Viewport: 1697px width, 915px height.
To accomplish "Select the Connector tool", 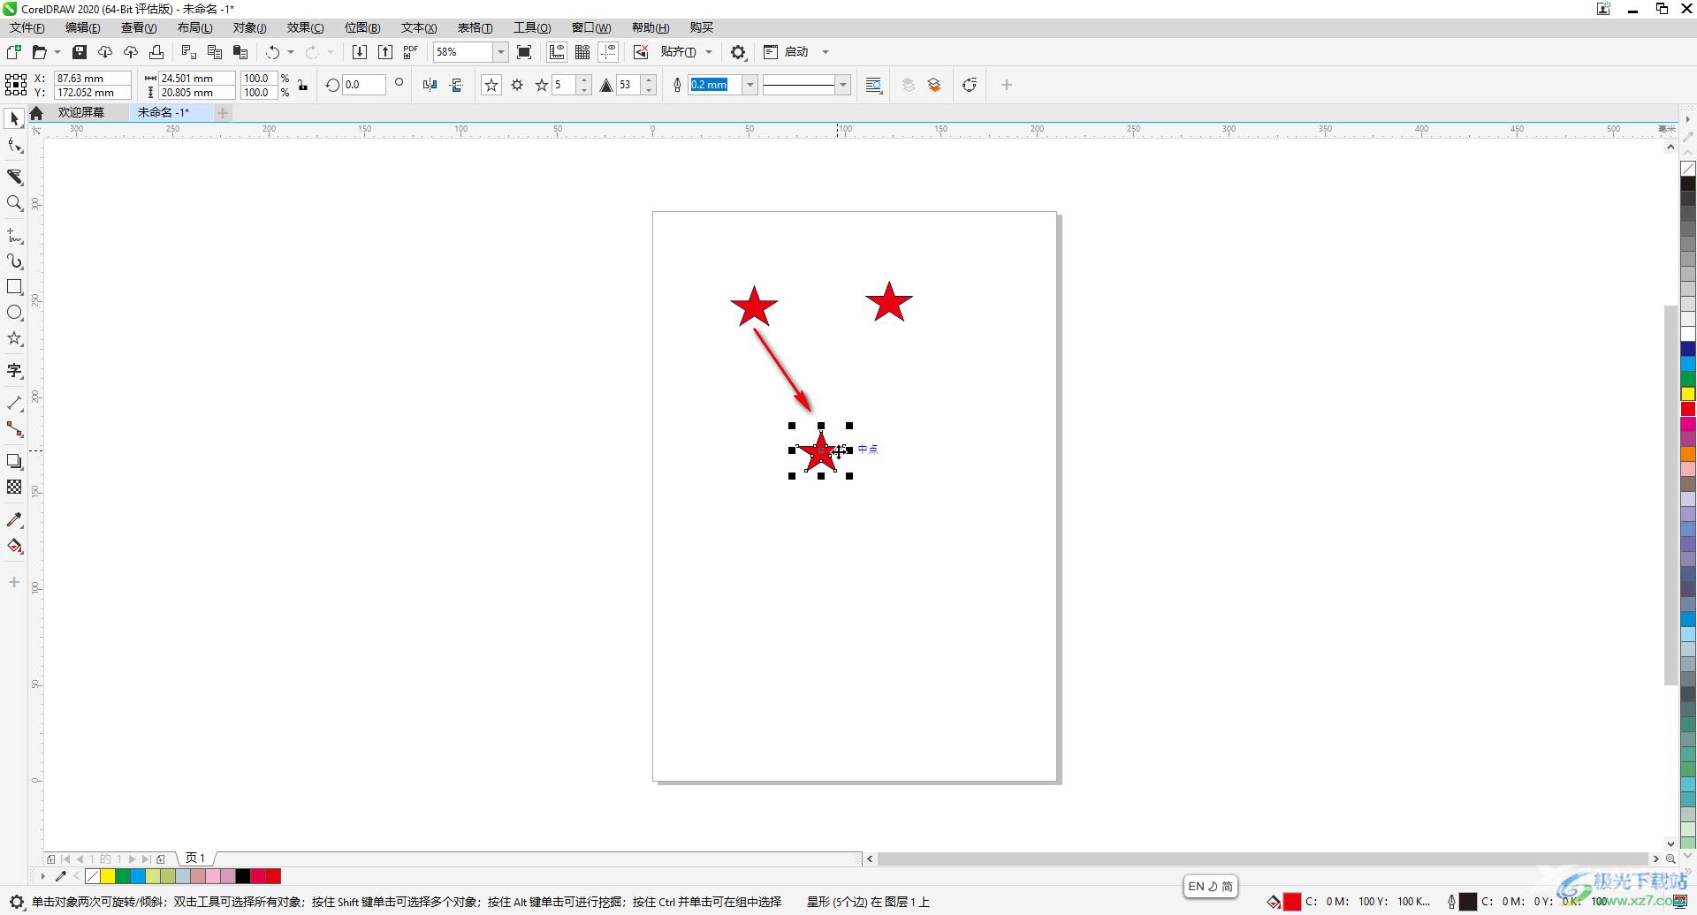I will (x=14, y=429).
